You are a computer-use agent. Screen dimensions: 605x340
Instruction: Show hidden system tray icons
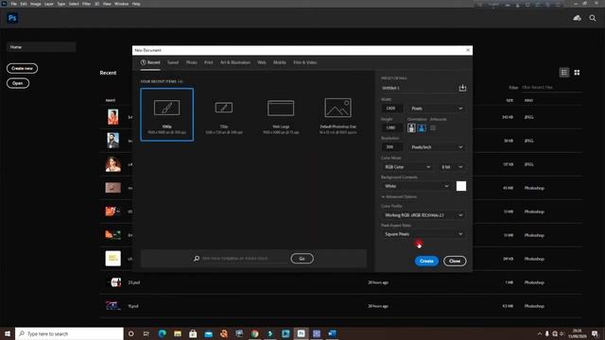click(540, 333)
